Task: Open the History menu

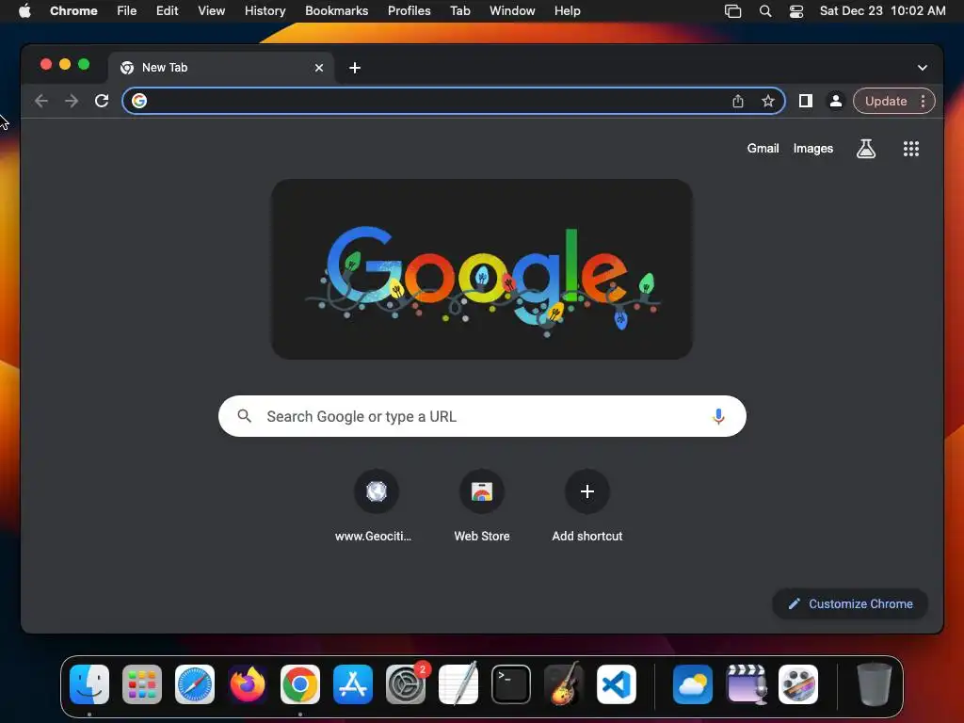Action: 265,10
